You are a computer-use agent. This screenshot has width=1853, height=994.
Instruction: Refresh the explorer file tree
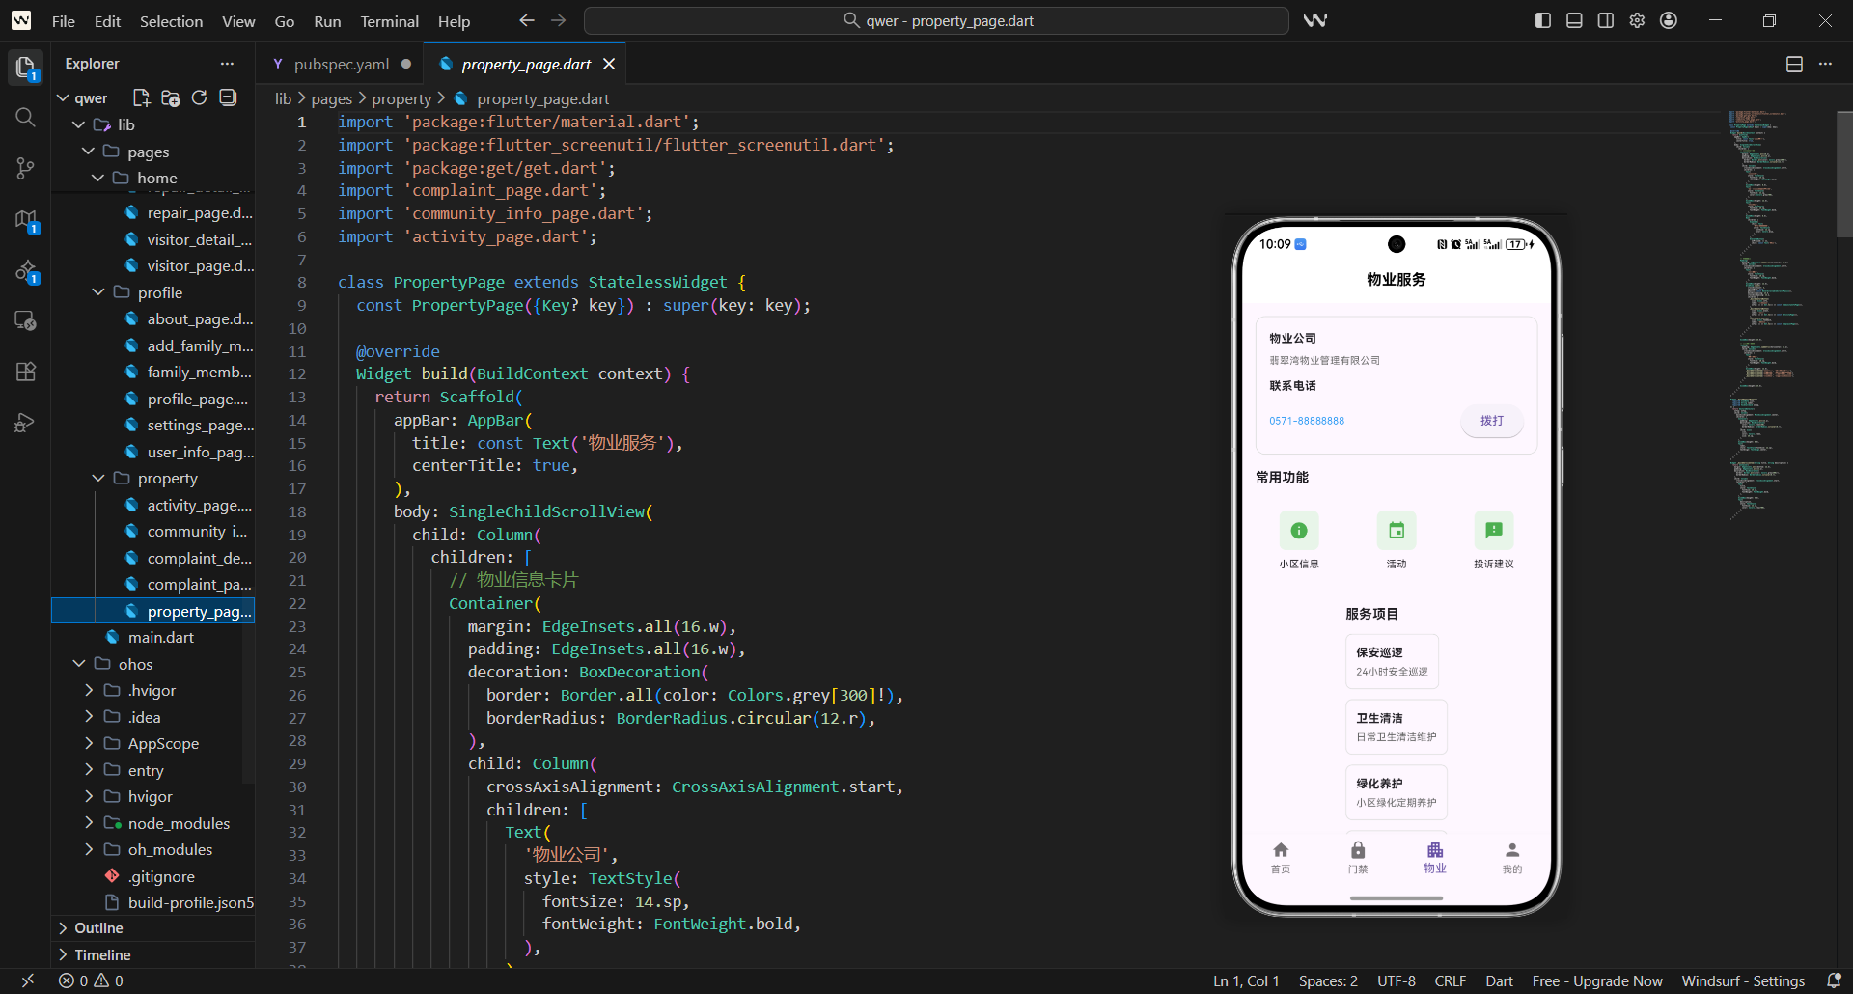199,97
